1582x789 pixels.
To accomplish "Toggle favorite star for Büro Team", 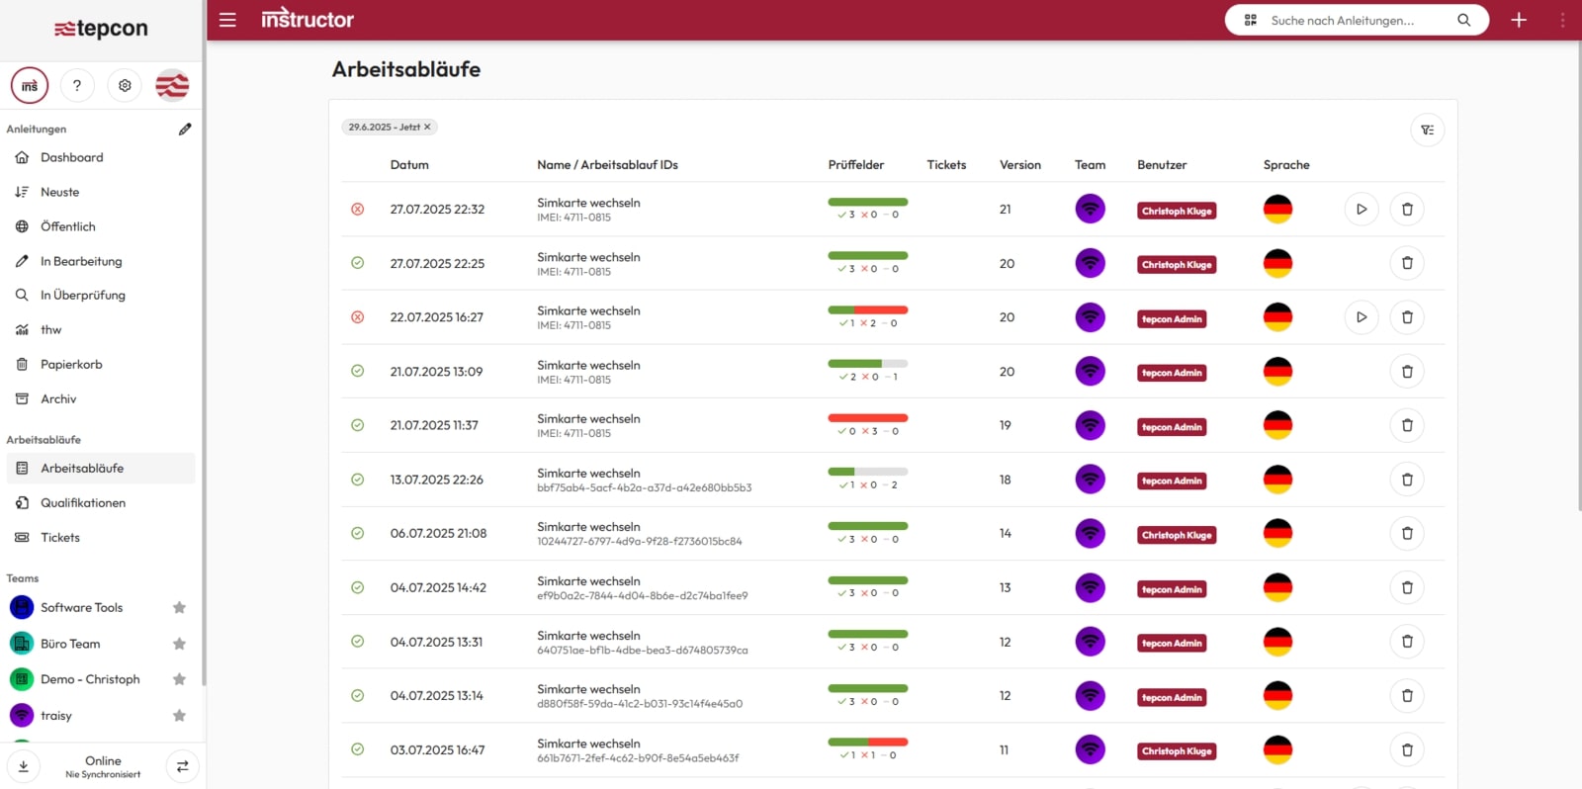I will 179,644.
